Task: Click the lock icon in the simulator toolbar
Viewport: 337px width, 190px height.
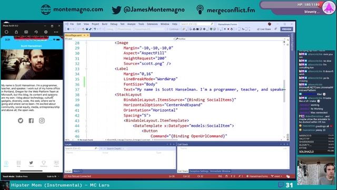Action: [16, 32]
